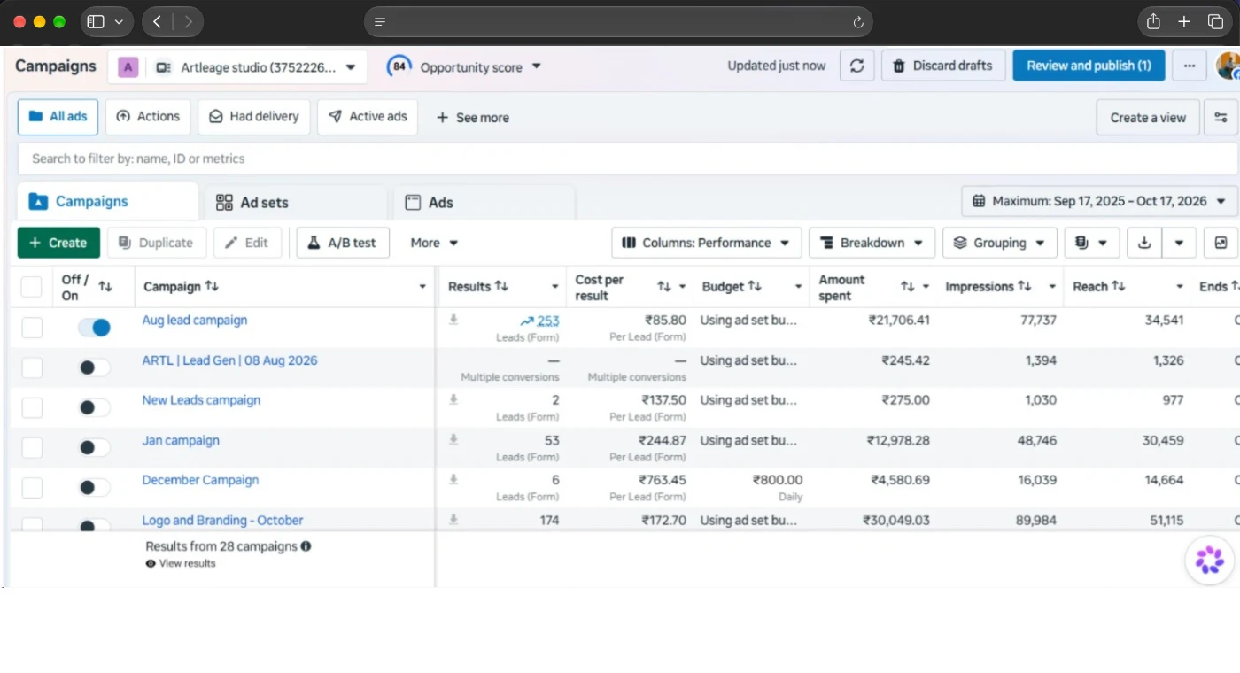Tick the checkbox for Aug lead campaign
The width and height of the screenshot is (1240, 673).
[32, 328]
